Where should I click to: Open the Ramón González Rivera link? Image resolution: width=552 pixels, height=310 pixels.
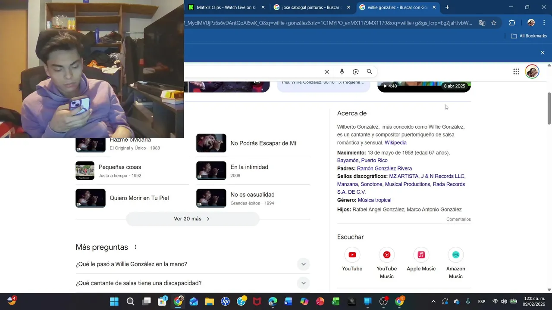click(384, 168)
